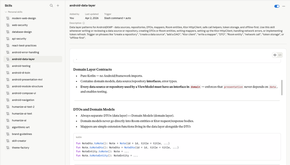Viewport: 290px width, 165px height.
Task: Click the search skills magnifier icon
Action: 51,5
